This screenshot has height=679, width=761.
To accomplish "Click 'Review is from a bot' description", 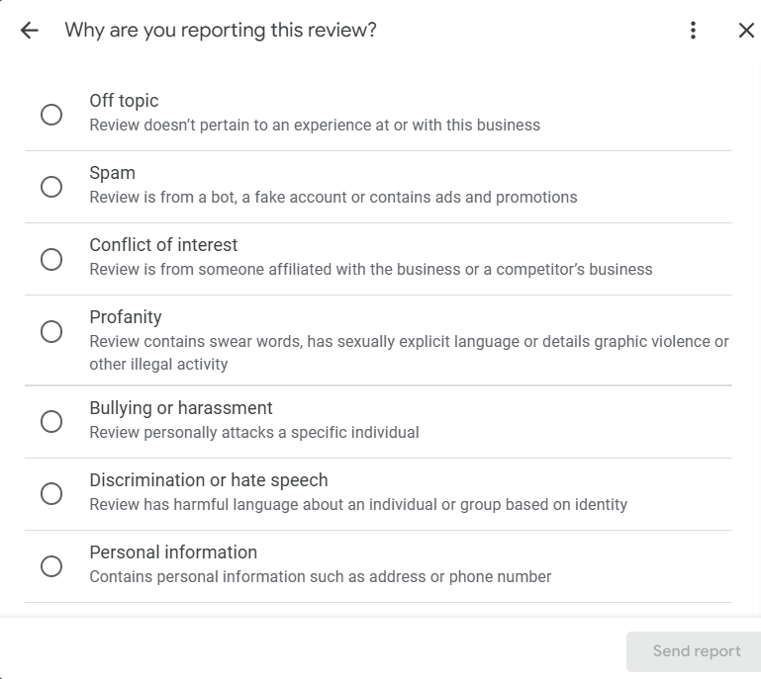I will [x=333, y=198].
